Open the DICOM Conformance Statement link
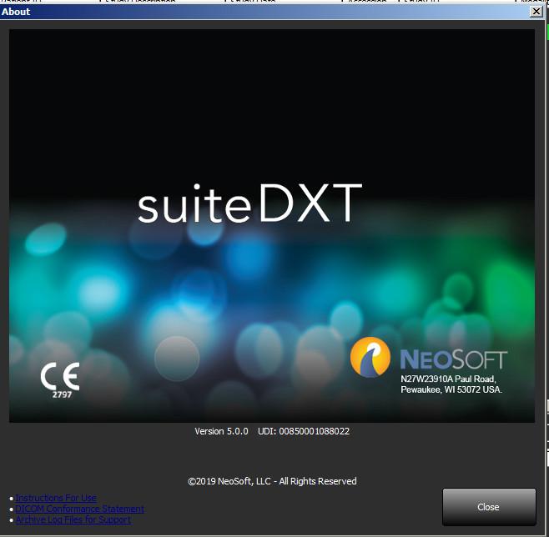Image resolution: width=549 pixels, height=537 pixels. click(x=79, y=509)
